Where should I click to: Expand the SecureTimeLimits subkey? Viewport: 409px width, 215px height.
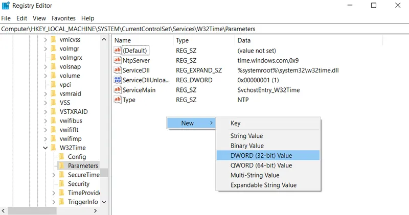(x=54, y=175)
